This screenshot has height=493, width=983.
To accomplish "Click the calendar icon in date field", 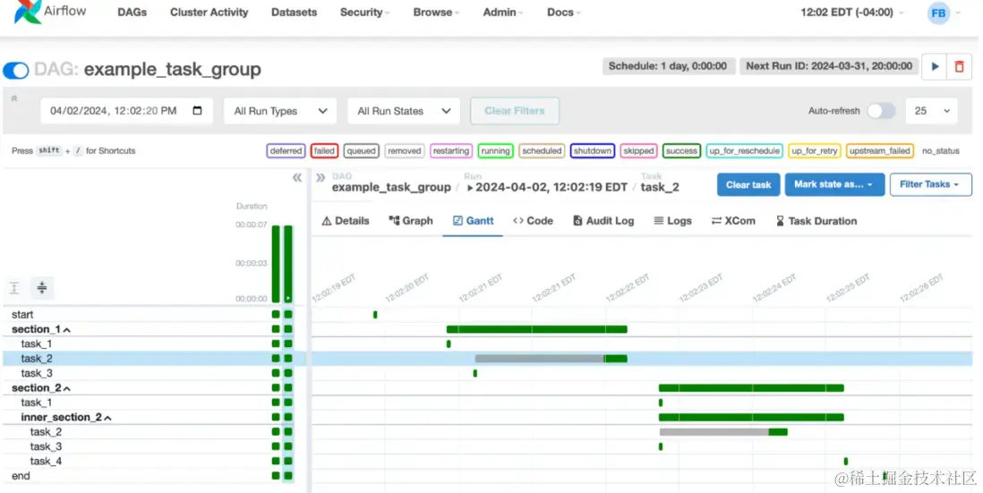I will (197, 111).
